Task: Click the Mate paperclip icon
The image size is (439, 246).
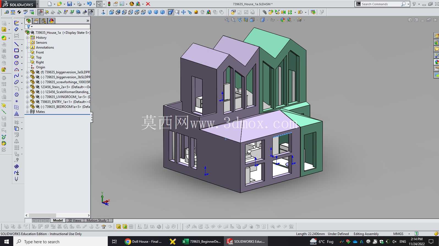Action: [x=264, y=12]
